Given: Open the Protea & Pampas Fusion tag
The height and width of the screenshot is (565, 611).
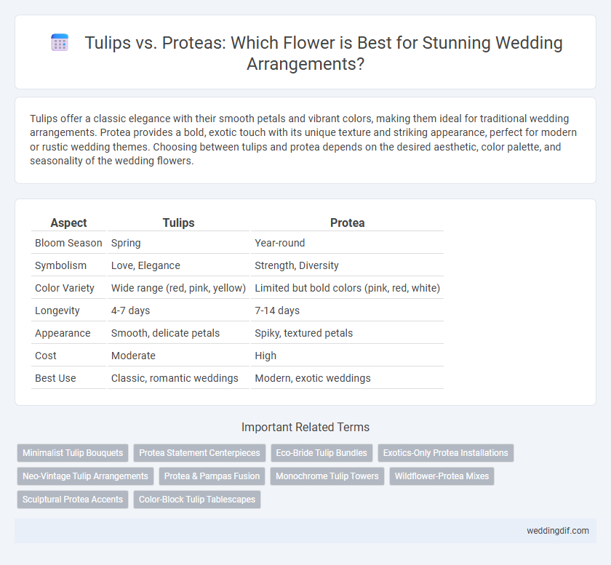Looking at the screenshot, I should [212, 476].
